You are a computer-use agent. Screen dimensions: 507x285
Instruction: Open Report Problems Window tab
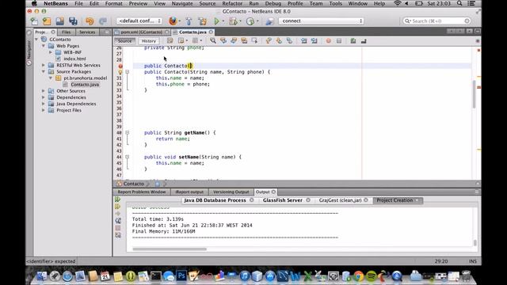(142, 192)
